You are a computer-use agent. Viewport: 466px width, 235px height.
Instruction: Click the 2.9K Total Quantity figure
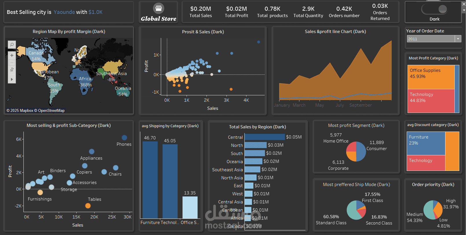click(308, 9)
